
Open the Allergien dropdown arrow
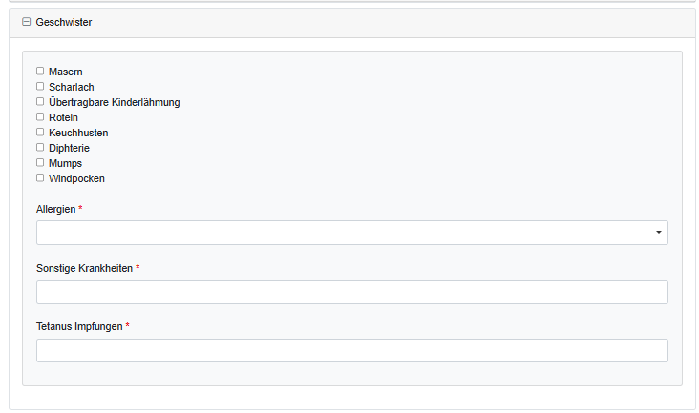(659, 233)
